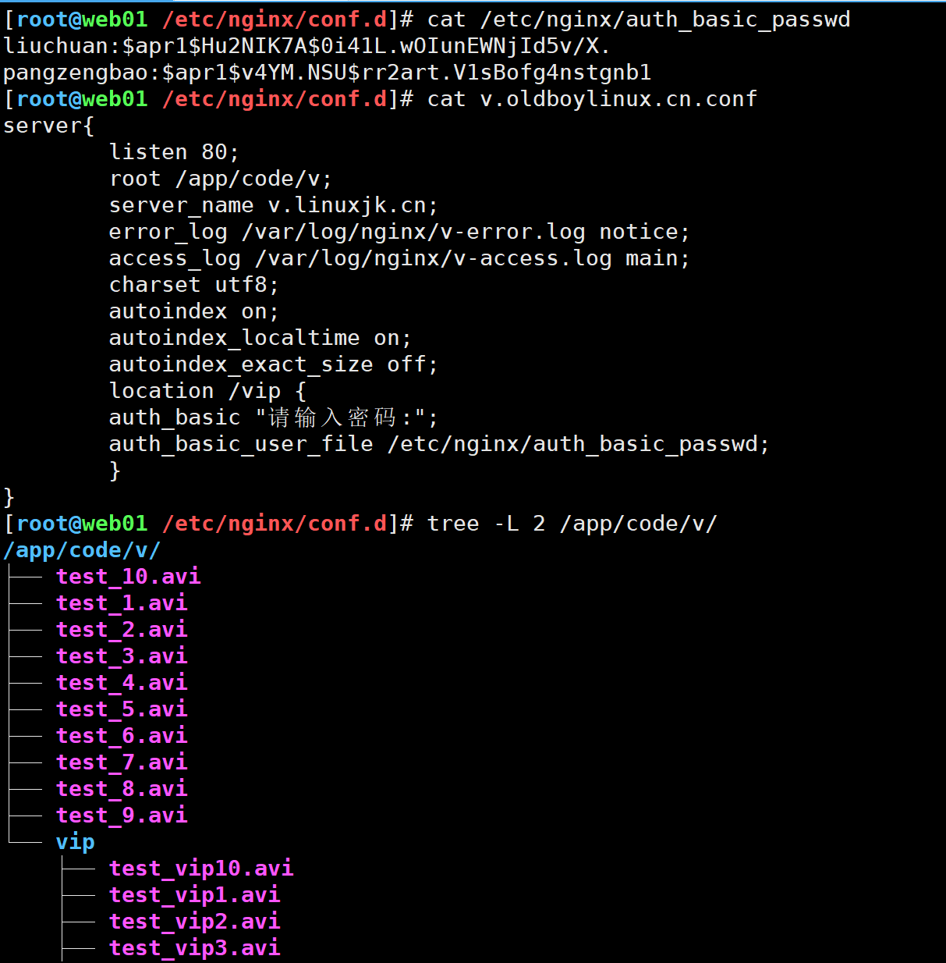Viewport: 946px width, 963px height.
Task: Select test_1.avi in the tree output
Action: [122, 603]
